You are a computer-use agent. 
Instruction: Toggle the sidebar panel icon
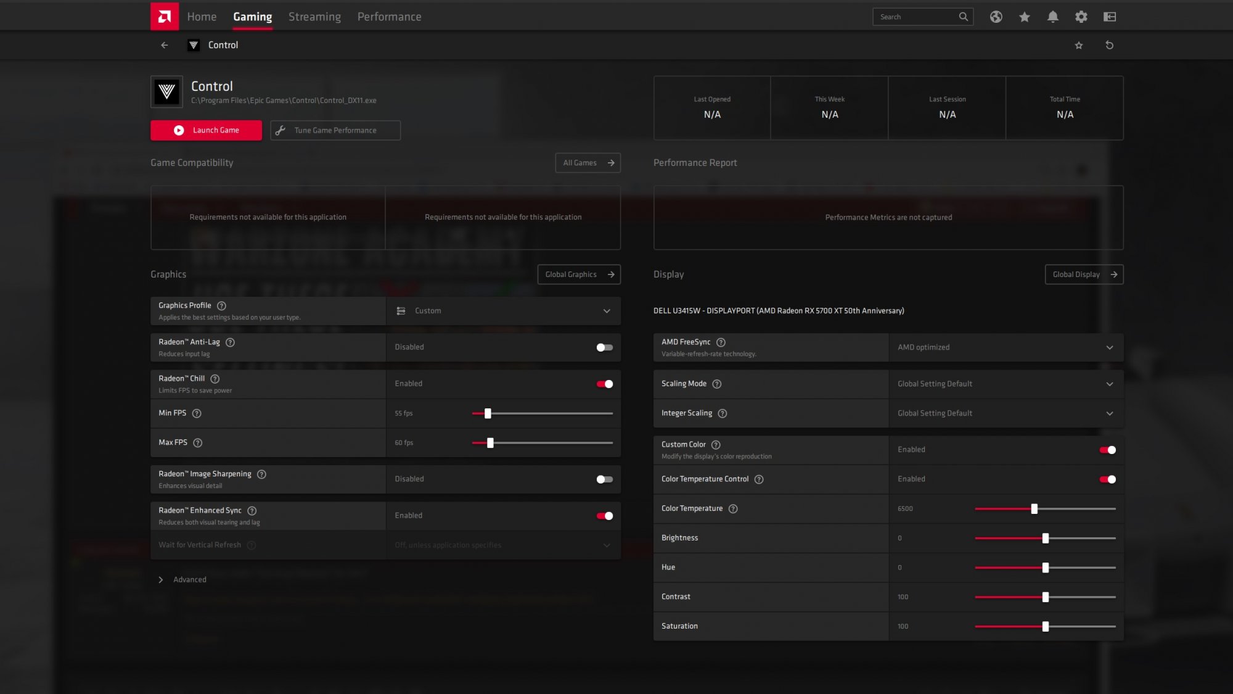tap(1109, 17)
